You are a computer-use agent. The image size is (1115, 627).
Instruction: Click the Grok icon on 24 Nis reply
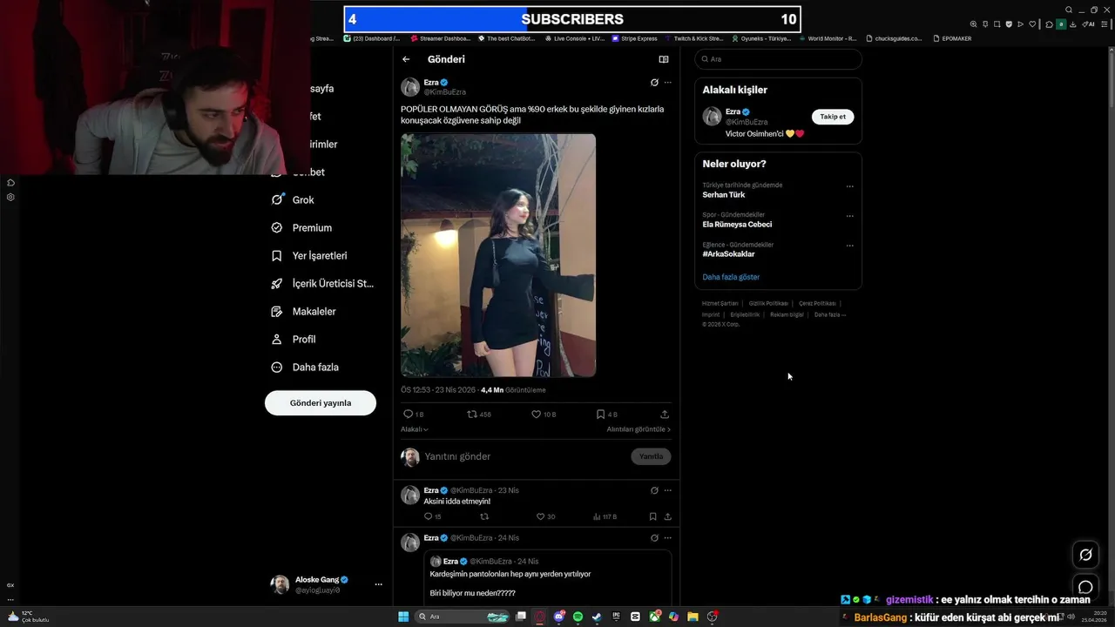pos(654,537)
